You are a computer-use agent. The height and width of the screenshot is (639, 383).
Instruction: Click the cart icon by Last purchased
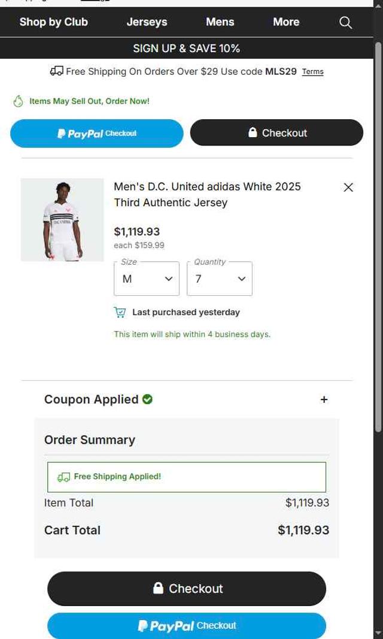pos(120,313)
